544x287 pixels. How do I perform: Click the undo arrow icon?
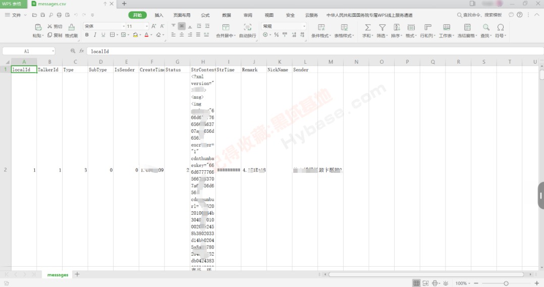[76, 15]
